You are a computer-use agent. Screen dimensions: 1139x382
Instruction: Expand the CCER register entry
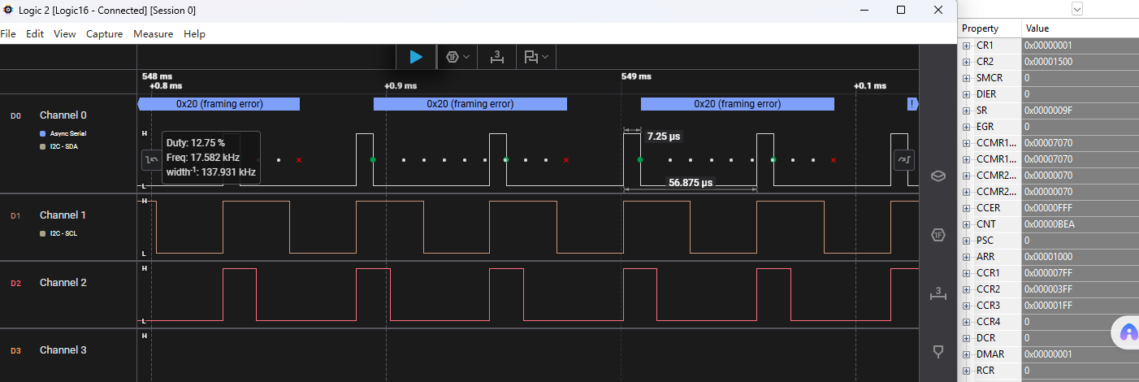tap(966, 208)
